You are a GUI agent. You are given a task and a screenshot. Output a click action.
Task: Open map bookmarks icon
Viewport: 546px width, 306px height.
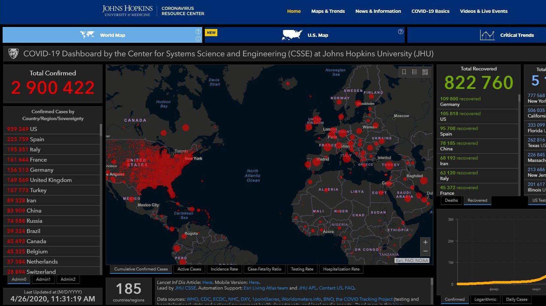point(404,72)
